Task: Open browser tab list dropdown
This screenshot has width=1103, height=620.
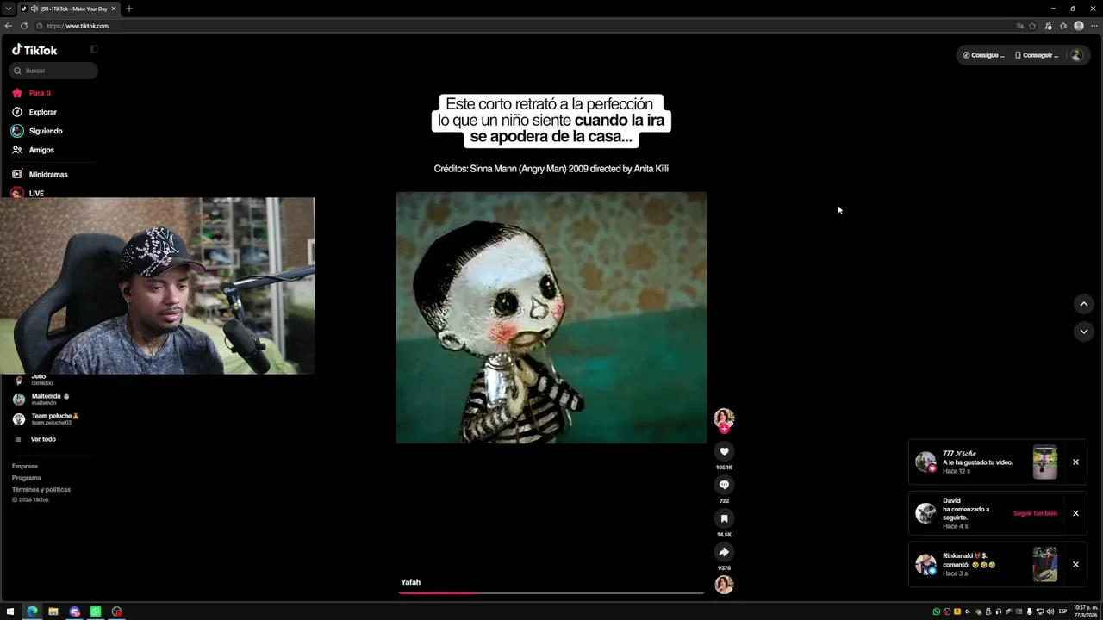Action: tap(8, 9)
